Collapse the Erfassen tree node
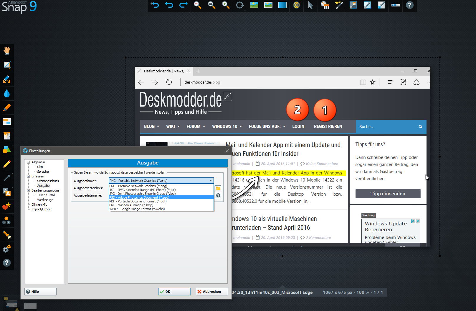Image resolution: width=476 pixels, height=311 pixels. (29, 176)
